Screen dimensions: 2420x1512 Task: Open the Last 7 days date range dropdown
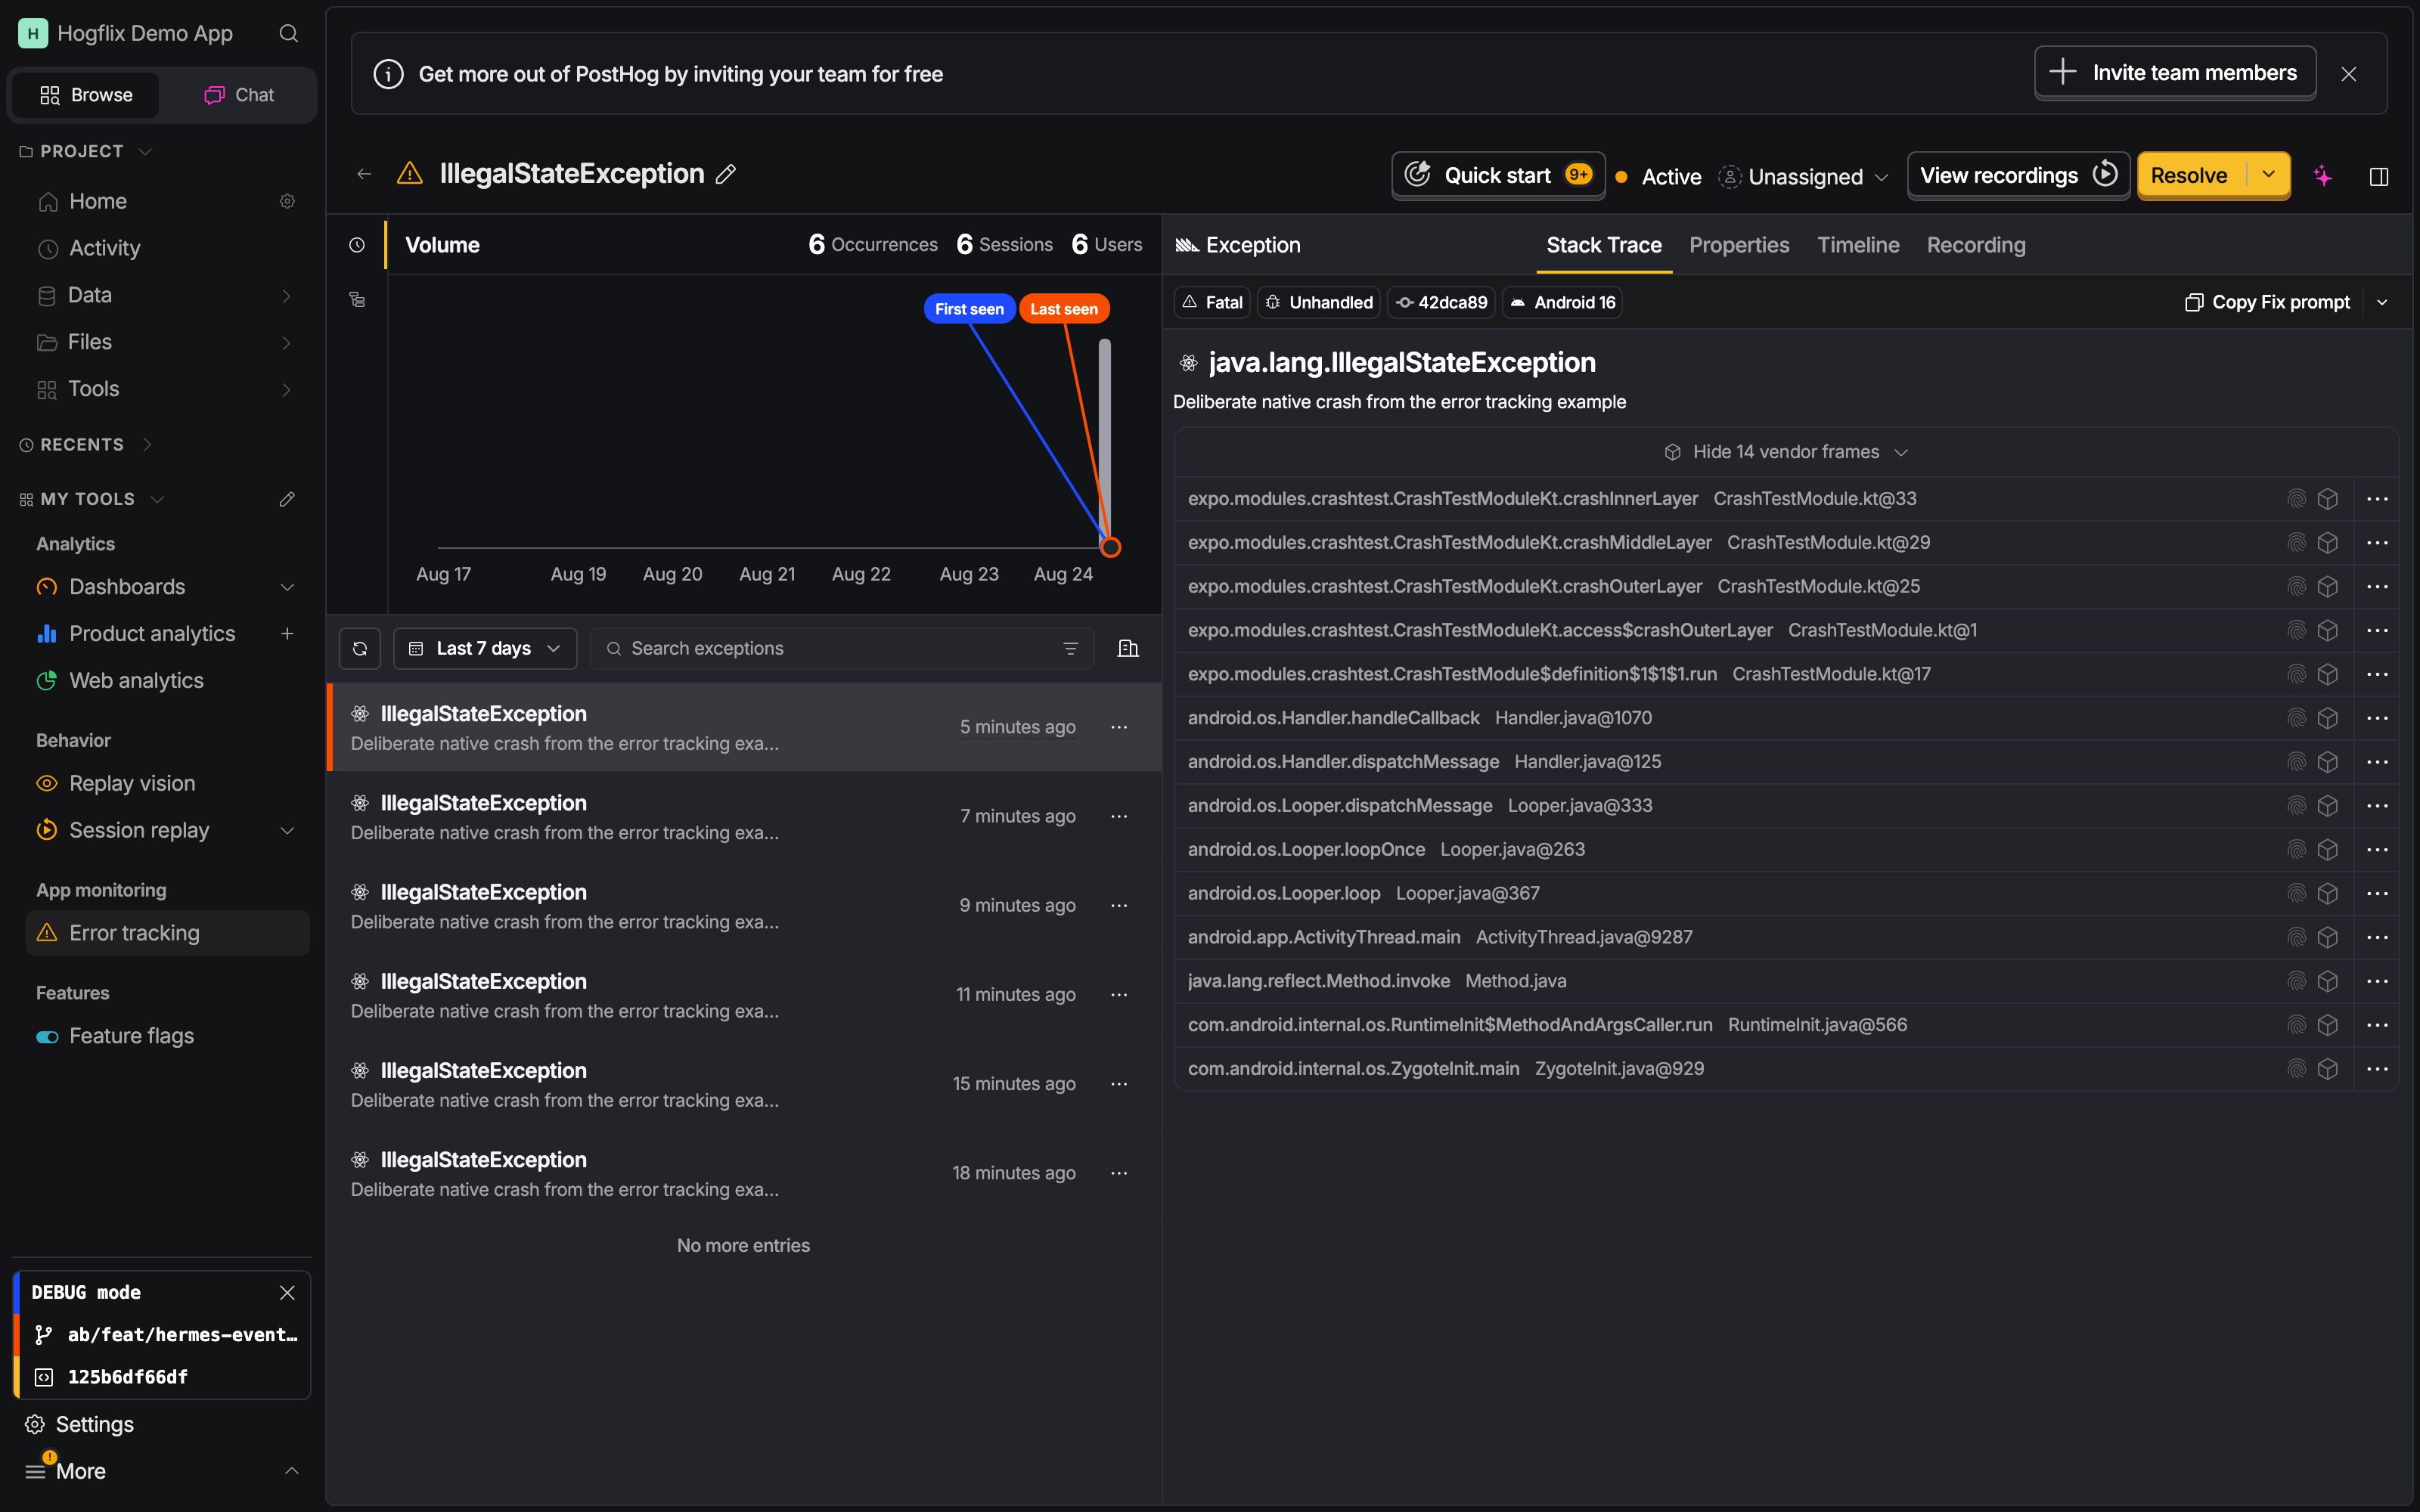tap(485, 648)
